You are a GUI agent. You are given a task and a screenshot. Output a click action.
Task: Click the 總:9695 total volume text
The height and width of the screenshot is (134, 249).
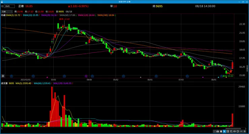coord(157,6)
